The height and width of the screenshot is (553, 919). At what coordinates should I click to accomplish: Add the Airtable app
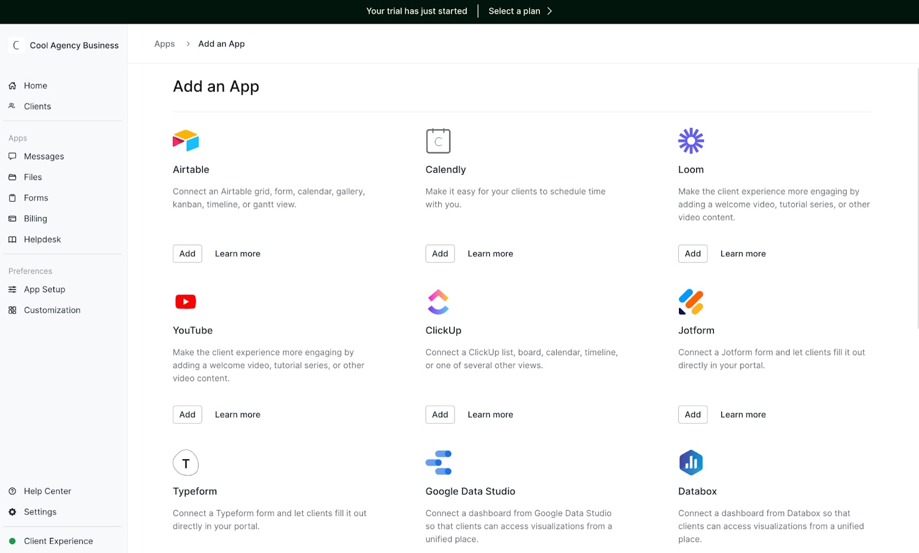tap(187, 254)
